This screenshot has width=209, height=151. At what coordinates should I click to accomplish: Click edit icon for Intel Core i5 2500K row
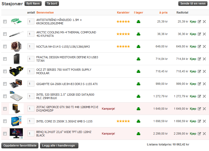(199, 121)
